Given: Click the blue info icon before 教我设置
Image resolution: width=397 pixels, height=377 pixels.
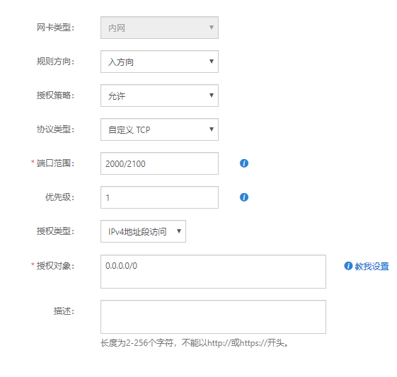Looking at the screenshot, I should point(348,266).
